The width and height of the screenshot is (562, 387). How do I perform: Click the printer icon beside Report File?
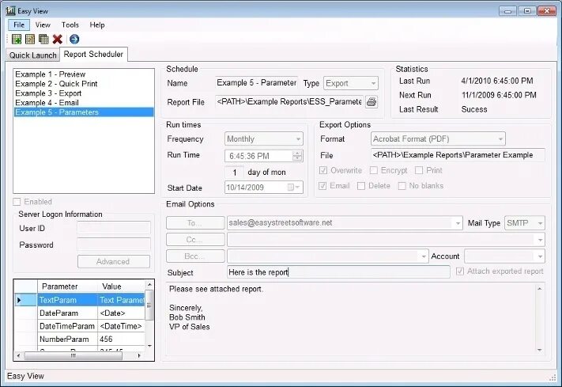pos(372,102)
